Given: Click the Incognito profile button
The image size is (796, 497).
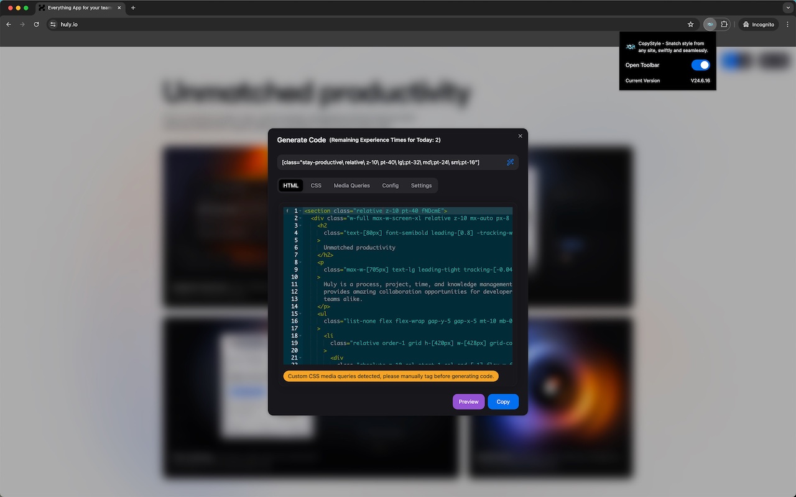Looking at the screenshot, I should coord(758,24).
